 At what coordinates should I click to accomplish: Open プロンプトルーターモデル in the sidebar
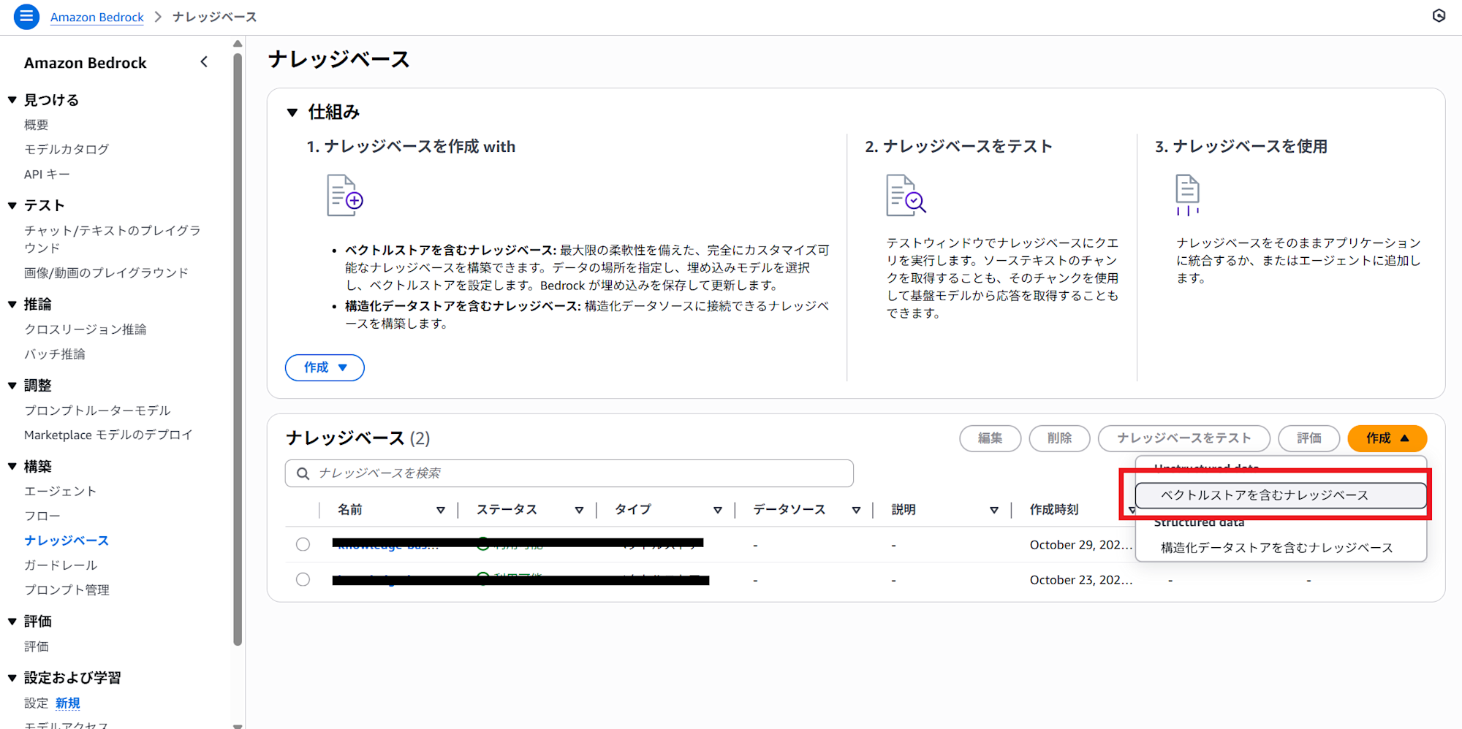coord(97,411)
